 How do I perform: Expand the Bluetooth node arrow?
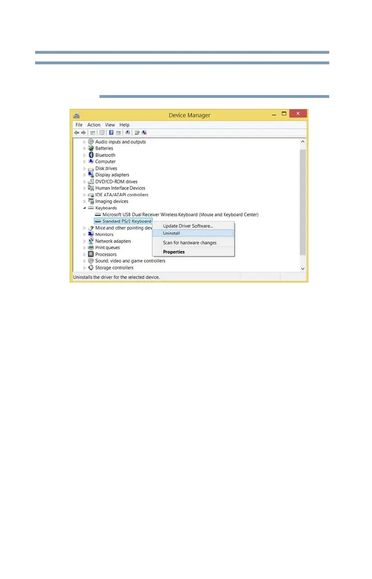coord(85,155)
